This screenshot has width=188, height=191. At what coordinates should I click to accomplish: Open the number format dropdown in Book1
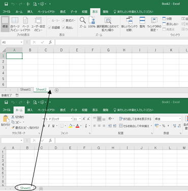click(x=180, y=119)
